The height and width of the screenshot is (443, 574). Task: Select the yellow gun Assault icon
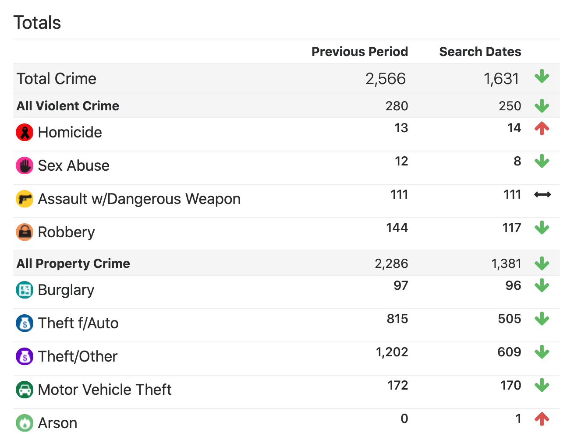[x=25, y=199]
